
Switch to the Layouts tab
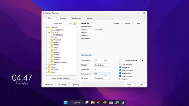pos(63,18)
